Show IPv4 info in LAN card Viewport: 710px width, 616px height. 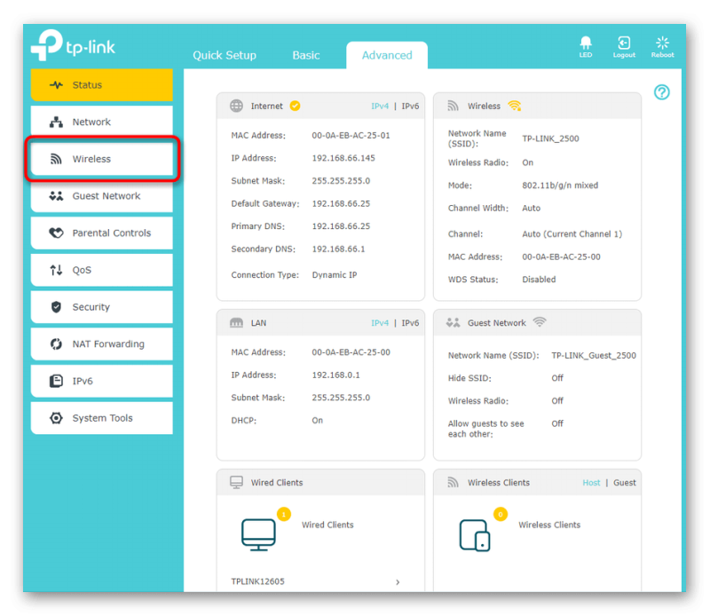380,323
